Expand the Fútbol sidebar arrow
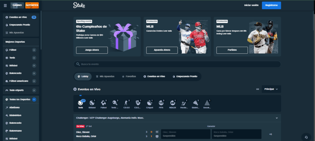315x141 pixels. (x=34, y=50)
